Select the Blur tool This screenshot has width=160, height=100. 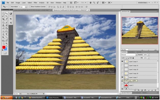pyautogui.click(x=3, y=31)
